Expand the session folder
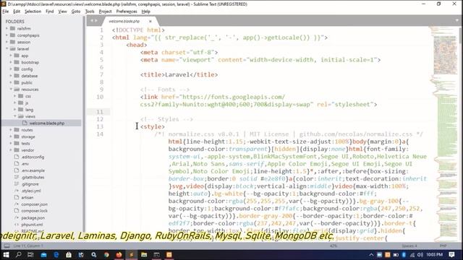The width and height of the screenshot is (463, 260). pos(7,42)
